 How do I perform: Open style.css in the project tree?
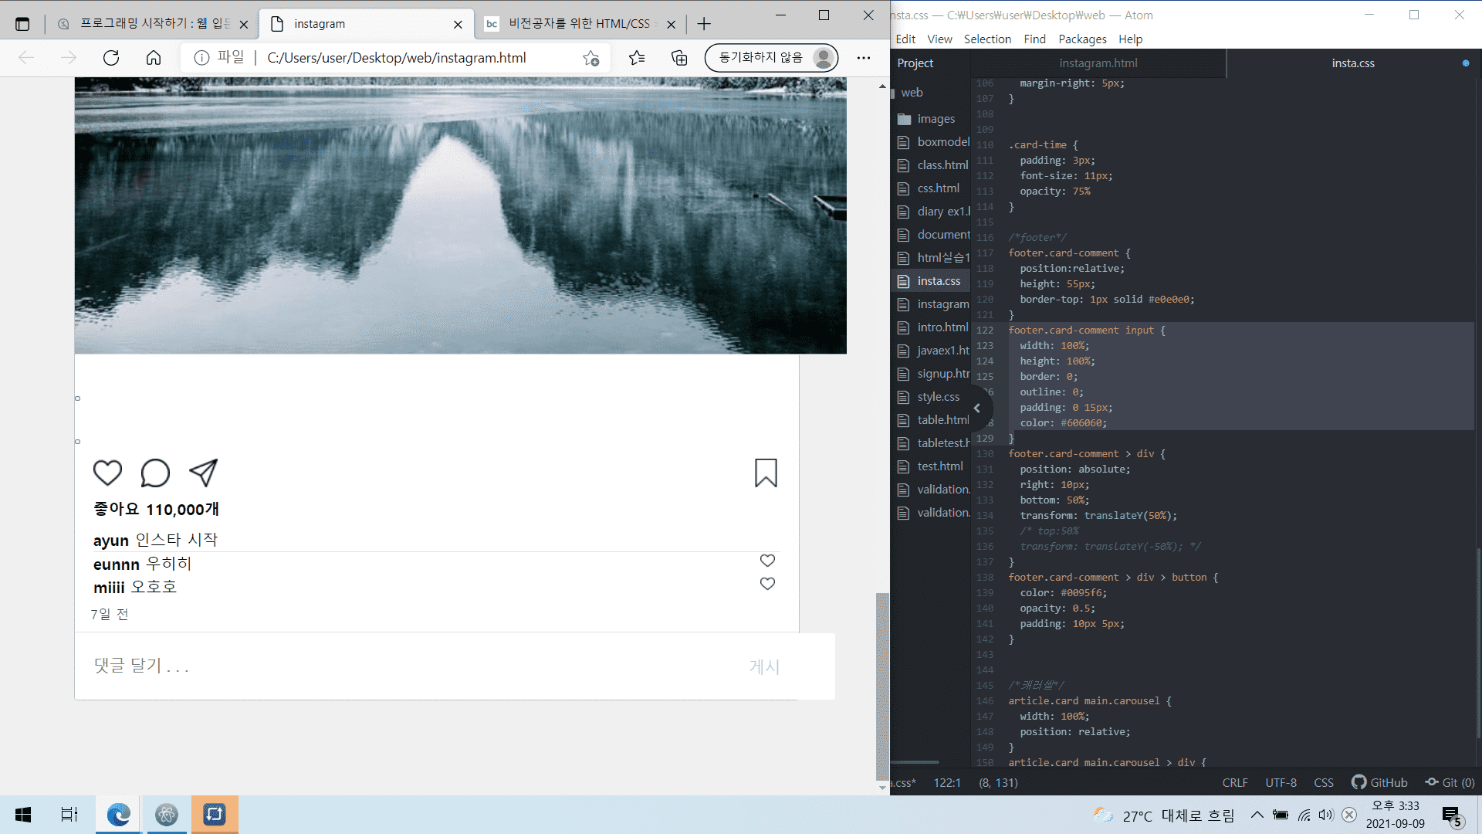point(938,397)
